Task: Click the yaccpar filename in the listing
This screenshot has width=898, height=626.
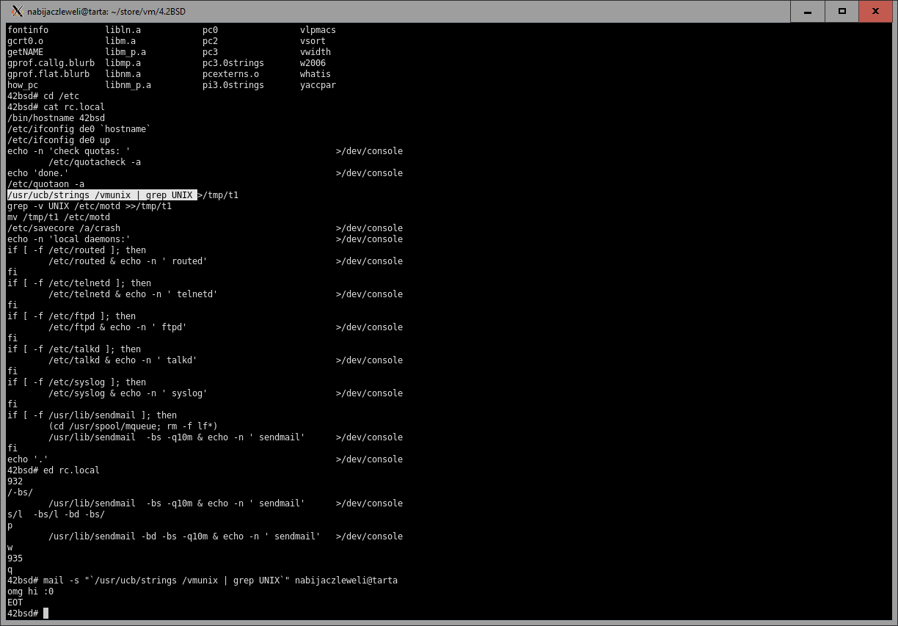Action: pos(318,85)
